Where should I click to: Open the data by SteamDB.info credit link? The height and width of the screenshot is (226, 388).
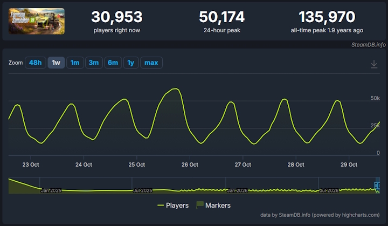[x=320, y=215]
